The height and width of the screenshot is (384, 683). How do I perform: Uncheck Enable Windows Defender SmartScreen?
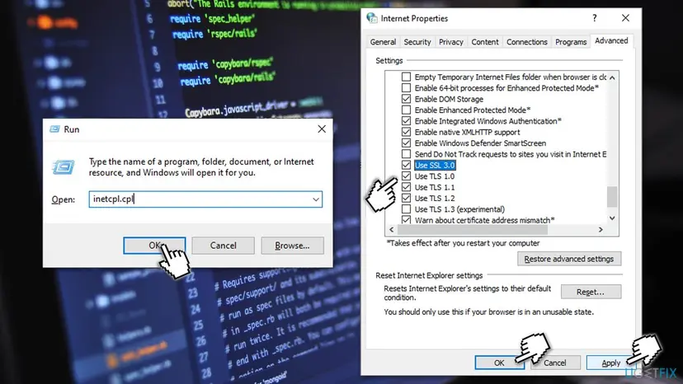point(406,143)
